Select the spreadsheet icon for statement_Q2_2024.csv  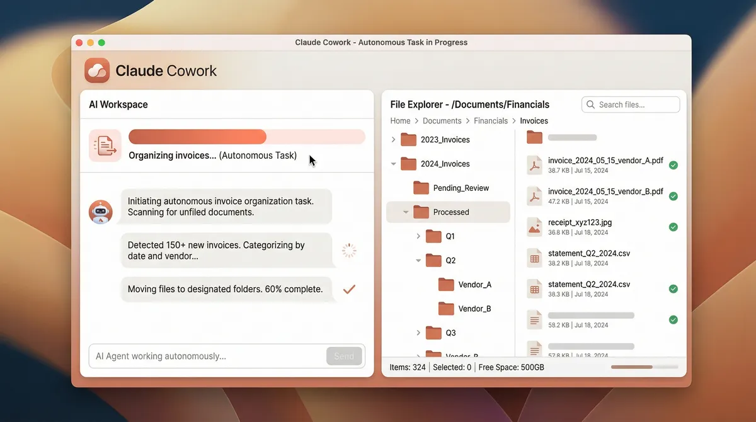(534, 257)
